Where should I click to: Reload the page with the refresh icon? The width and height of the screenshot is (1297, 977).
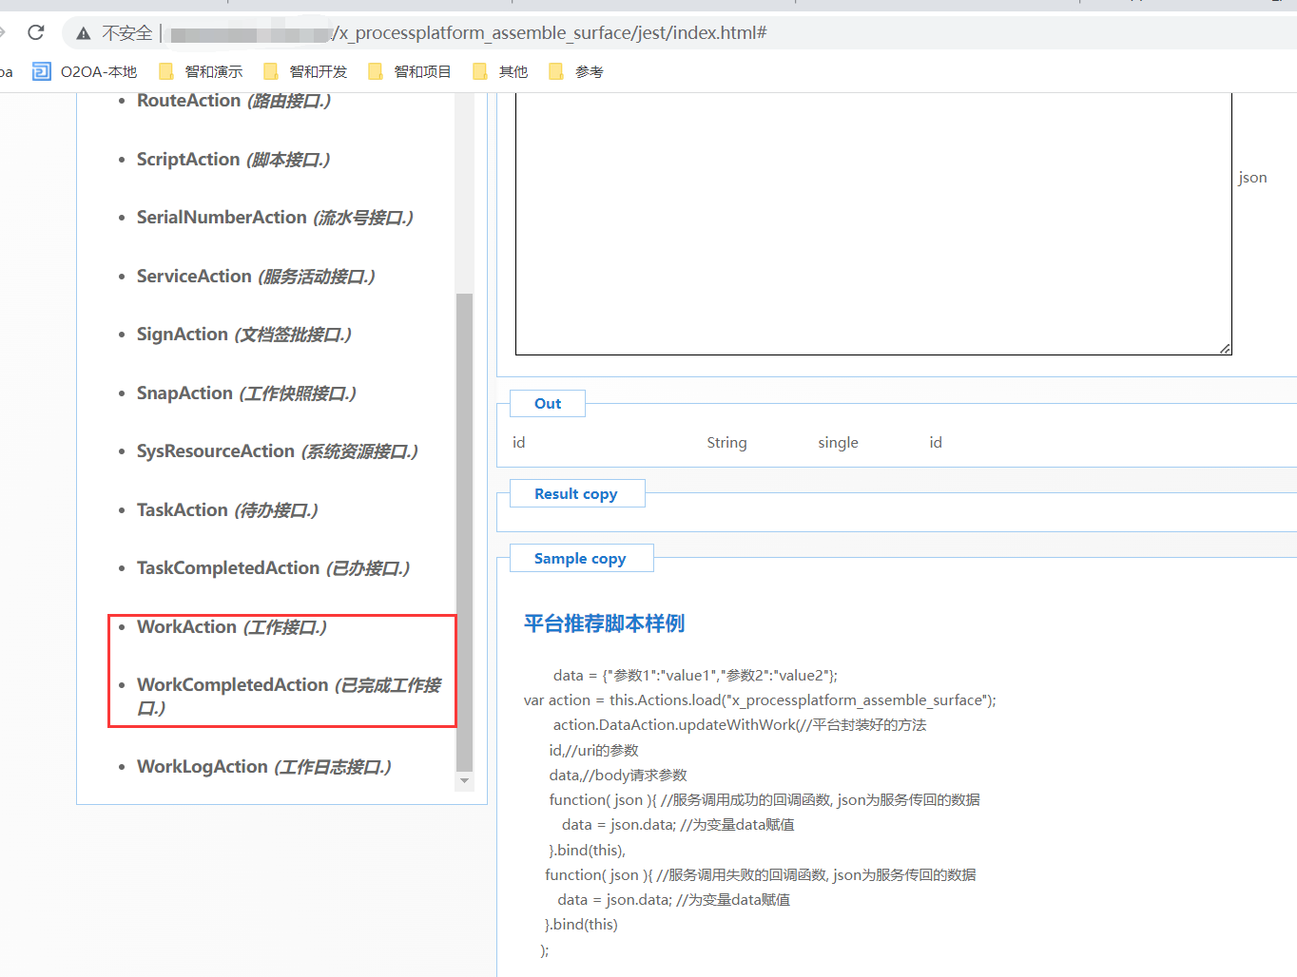(x=36, y=32)
